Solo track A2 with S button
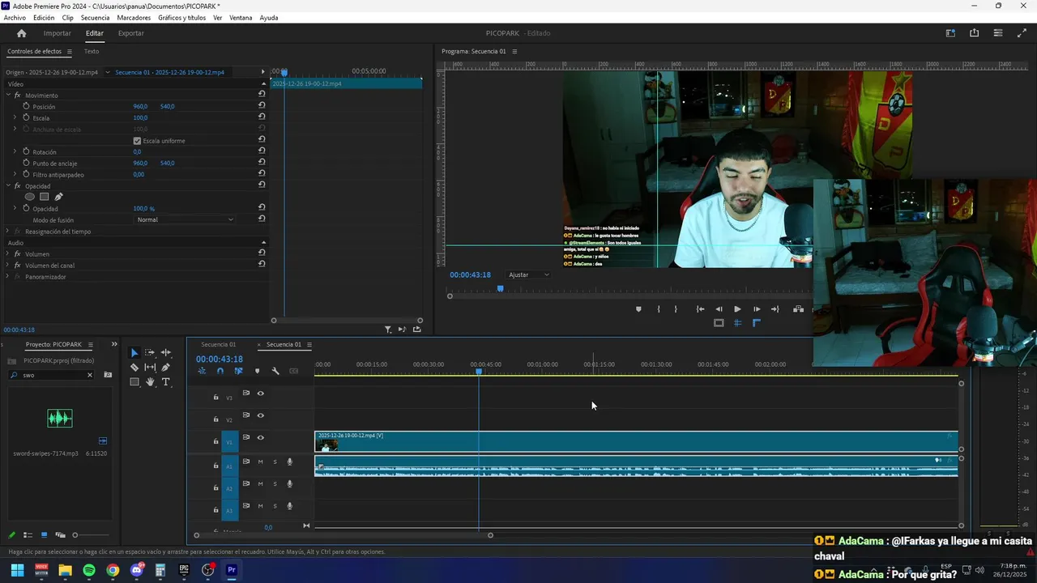 click(x=275, y=484)
